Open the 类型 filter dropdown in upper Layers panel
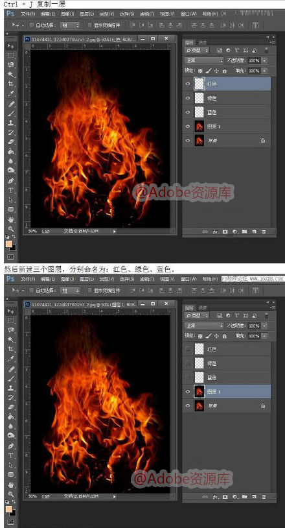 point(197,50)
